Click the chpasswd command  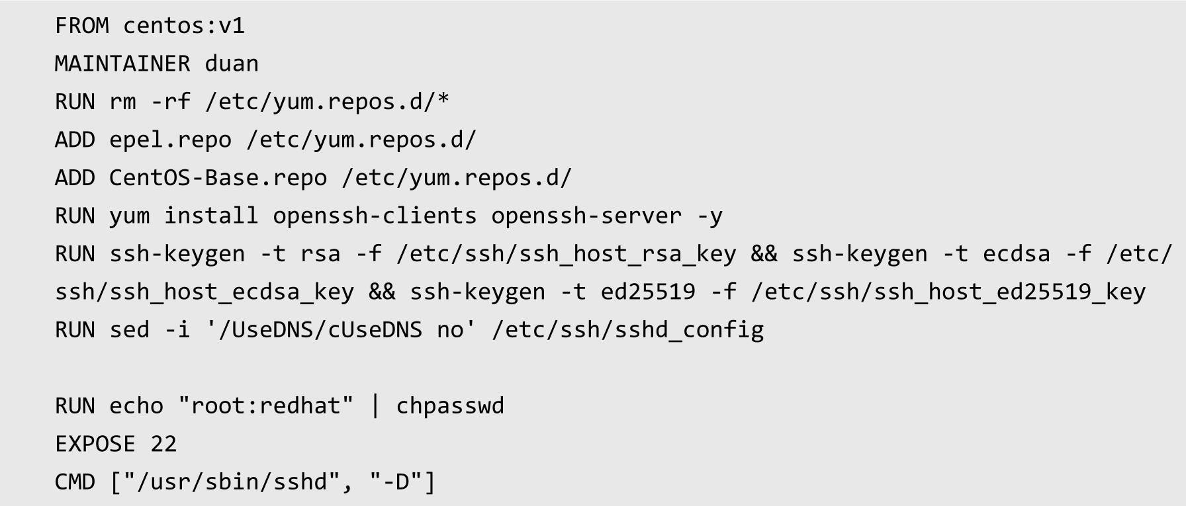451,406
